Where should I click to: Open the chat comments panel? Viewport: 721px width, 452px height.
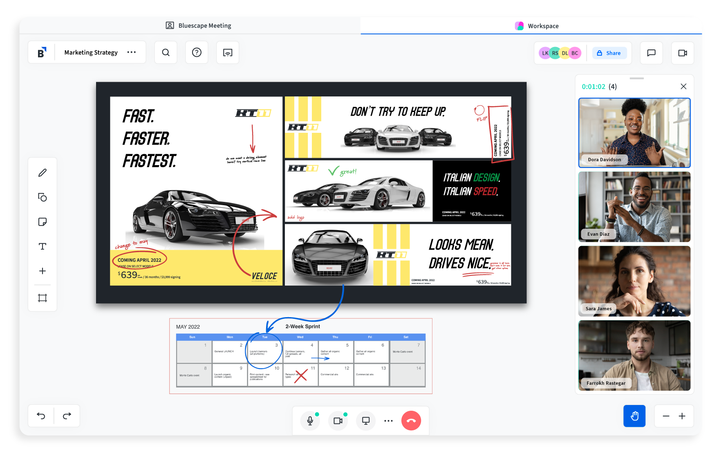[651, 53]
